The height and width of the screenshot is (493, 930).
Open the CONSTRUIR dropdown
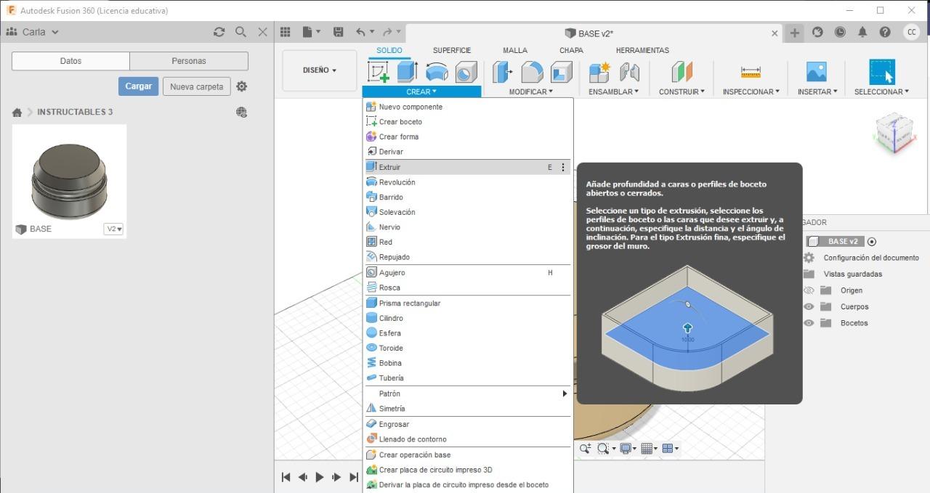(x=682, y=91)
